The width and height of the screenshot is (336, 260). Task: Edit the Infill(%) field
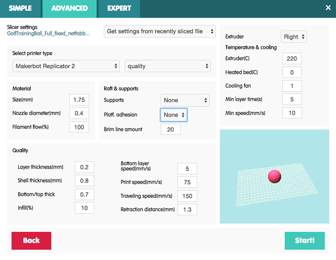click(x=85, y=208)
